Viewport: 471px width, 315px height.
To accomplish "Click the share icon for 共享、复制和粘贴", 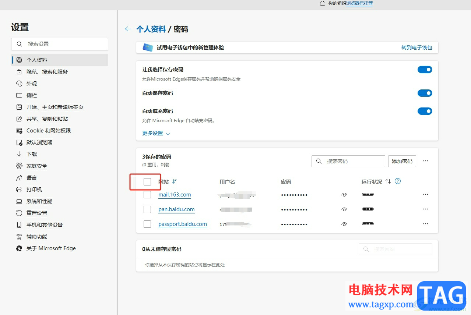I will (x=19, y=119).
